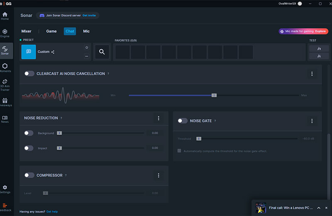Check automatically compute noise gate threshold
The image size is (332, 216).
[179, 151]
